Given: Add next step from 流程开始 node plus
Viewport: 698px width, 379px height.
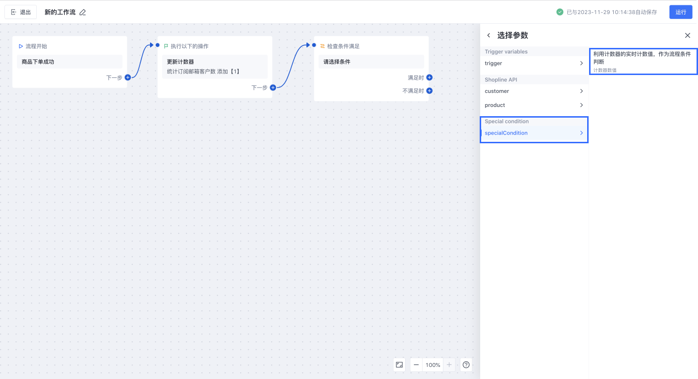Looking at the screenshot, I should pyautogui.click(x=128, y=77).
